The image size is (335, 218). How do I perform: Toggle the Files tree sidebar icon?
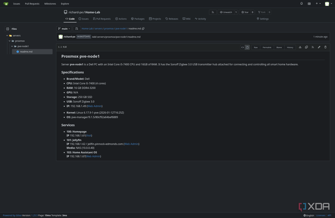click(x=7, y=29)
